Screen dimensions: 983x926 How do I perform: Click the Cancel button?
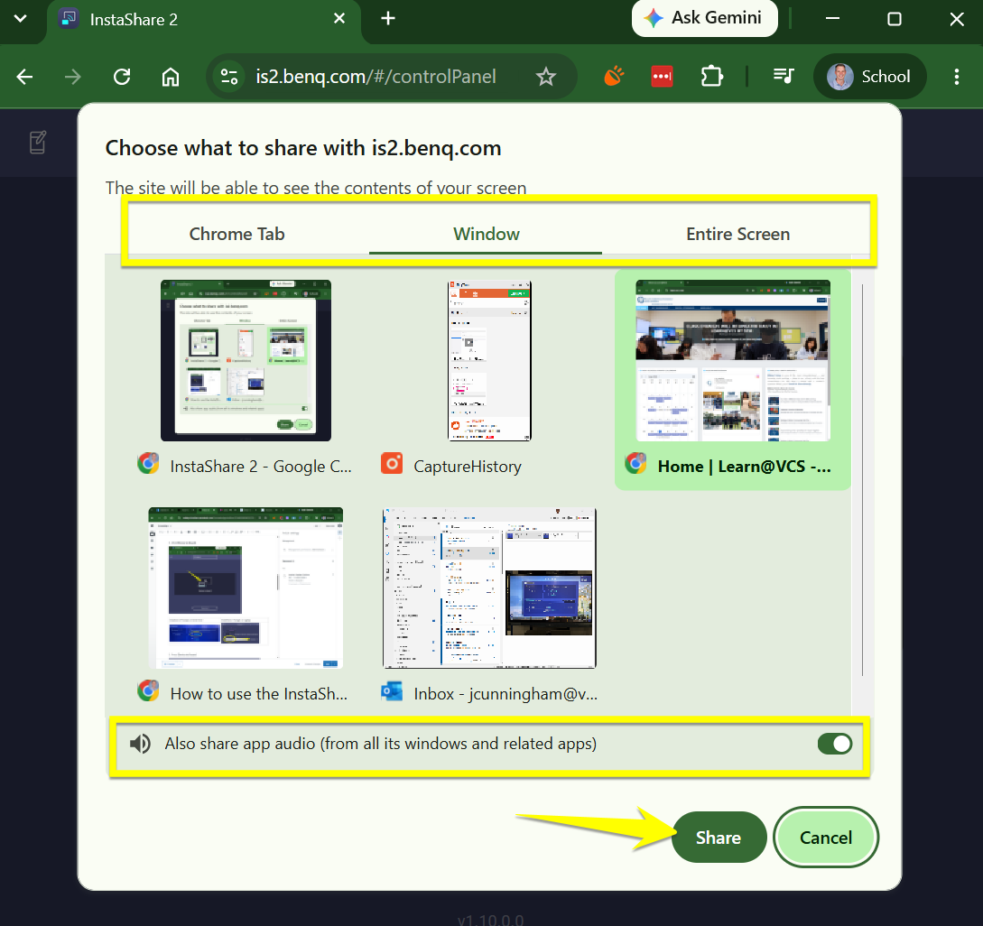point(826,838)
